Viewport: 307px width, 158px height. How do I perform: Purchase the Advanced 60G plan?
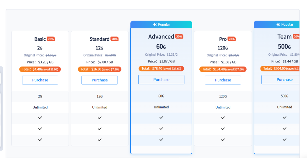pos(161,80)
